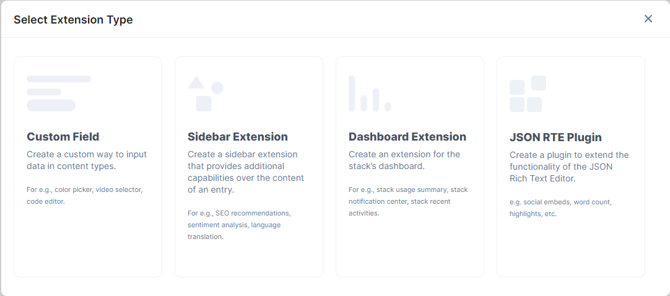Choose the Sidebar Extension heading

[x=237, y=137]
